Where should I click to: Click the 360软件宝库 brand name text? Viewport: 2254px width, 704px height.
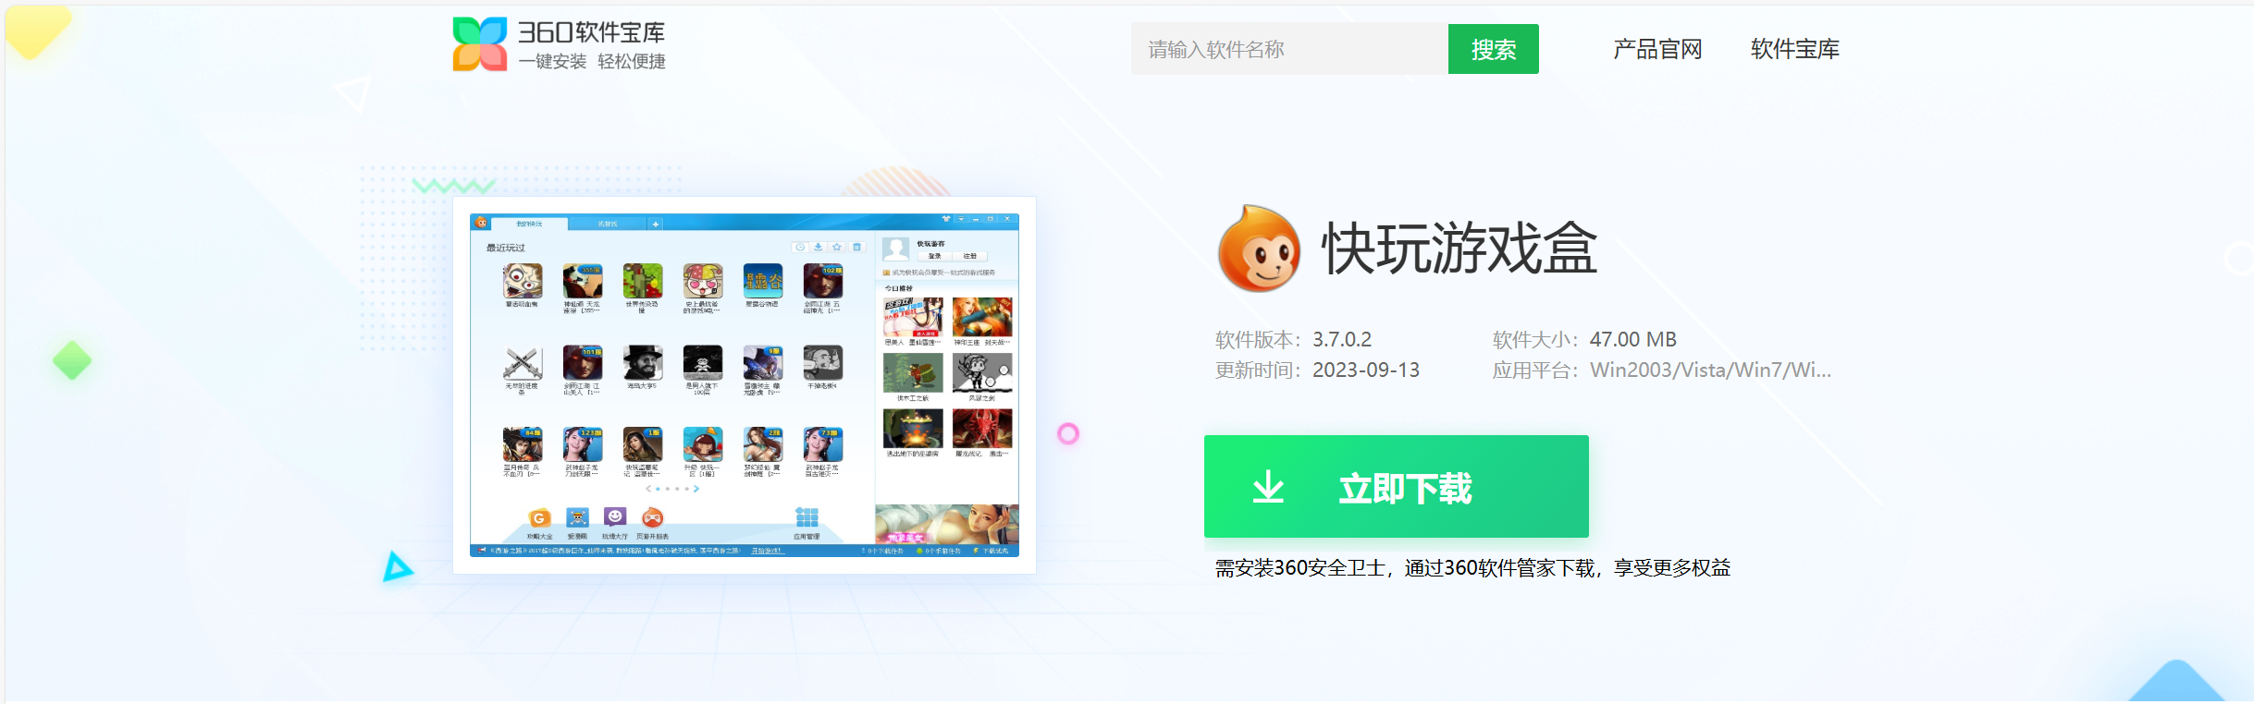pyautogui.click(x=591, y=32)
